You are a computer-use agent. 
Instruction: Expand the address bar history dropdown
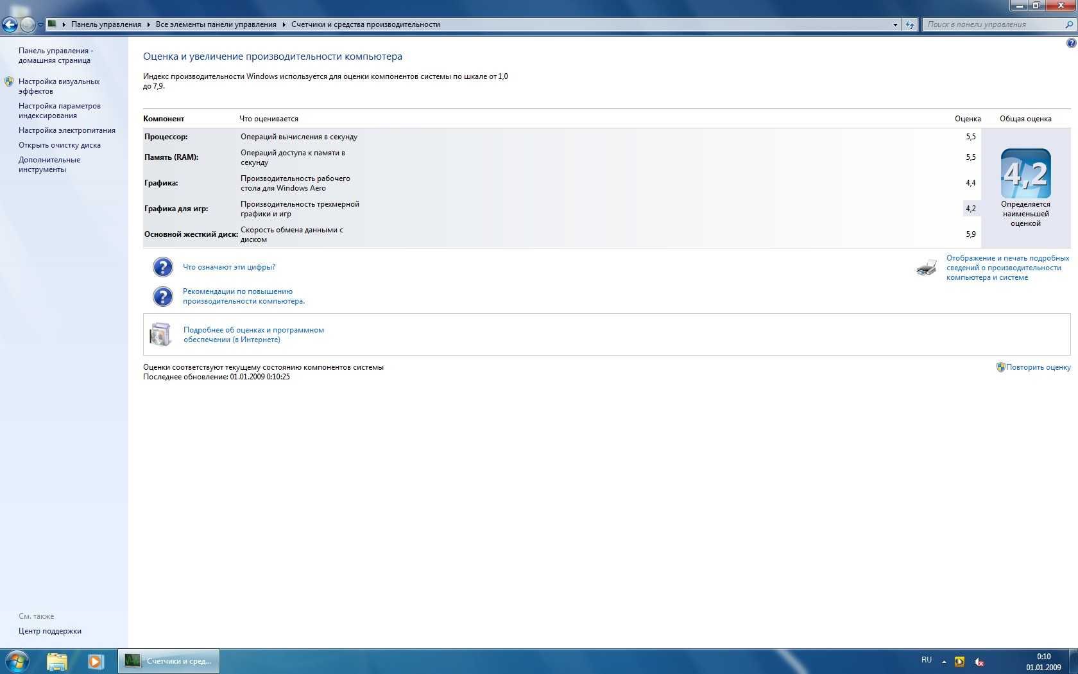click(x=895, y=24)
